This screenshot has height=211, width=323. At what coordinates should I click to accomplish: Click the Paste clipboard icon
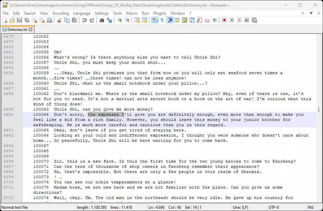(74, 20)
